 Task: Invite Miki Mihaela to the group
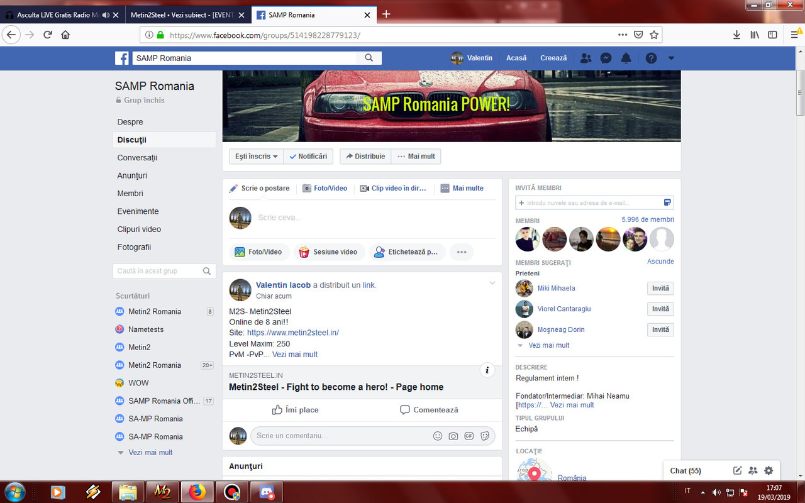pos(660,288)
